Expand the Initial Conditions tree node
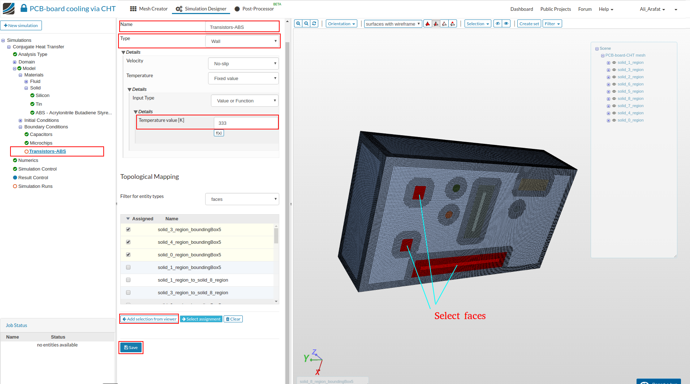This screenshot has height=384, width=690. (21, 120)
